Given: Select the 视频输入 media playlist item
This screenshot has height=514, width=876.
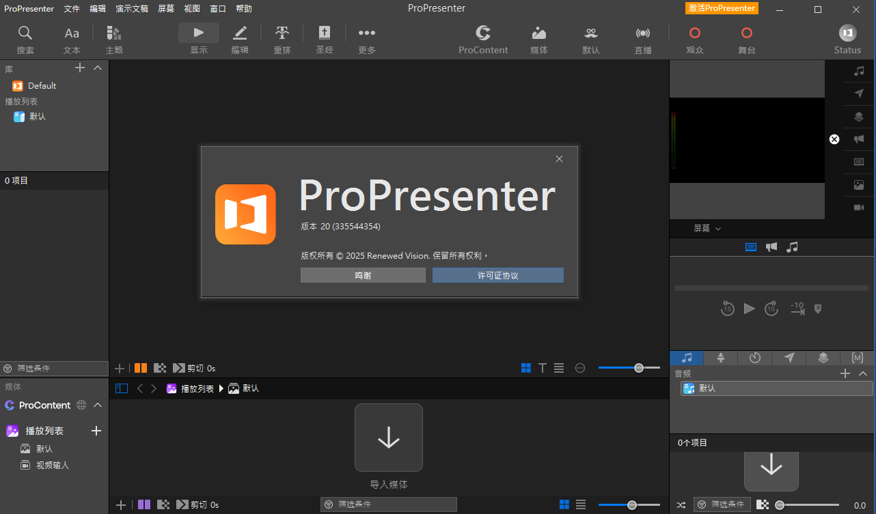Looking at the screenshot, I should tap(53, 466).
